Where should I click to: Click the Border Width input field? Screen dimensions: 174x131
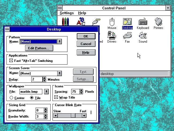[39, 117]
